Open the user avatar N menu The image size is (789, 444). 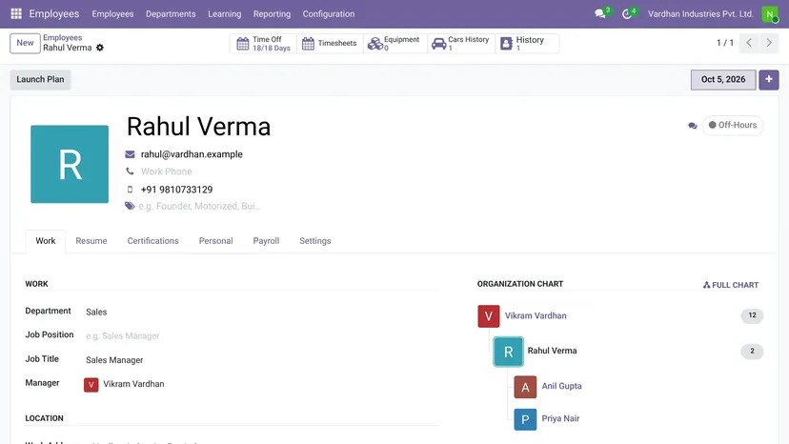(x=769, y=13)
